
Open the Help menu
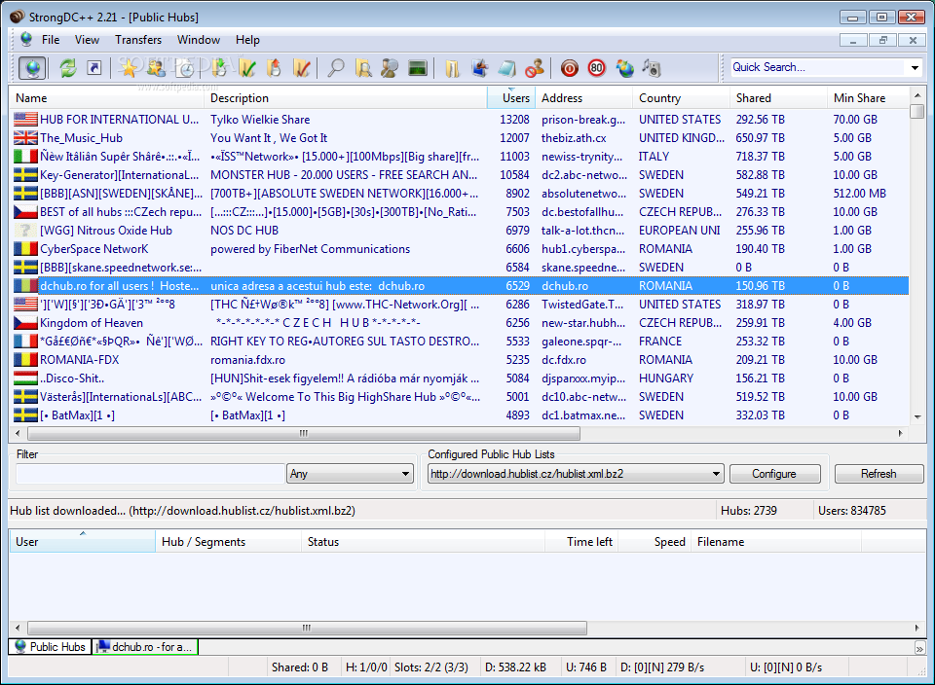point(247,39)
